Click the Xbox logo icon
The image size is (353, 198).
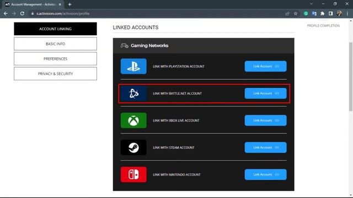[x=133, y=120]
